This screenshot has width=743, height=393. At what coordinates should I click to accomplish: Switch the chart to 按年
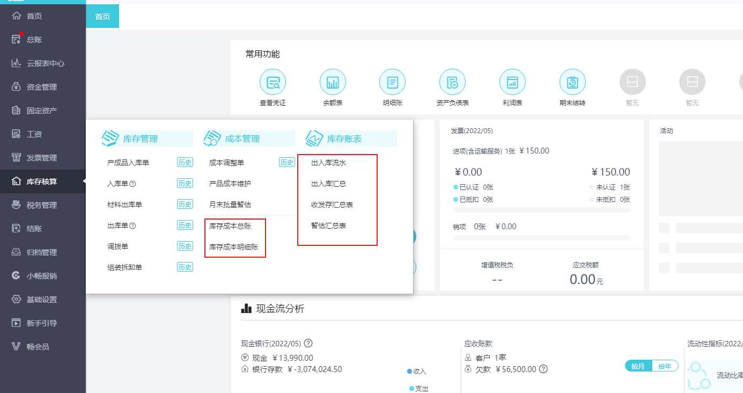point(665,366)
